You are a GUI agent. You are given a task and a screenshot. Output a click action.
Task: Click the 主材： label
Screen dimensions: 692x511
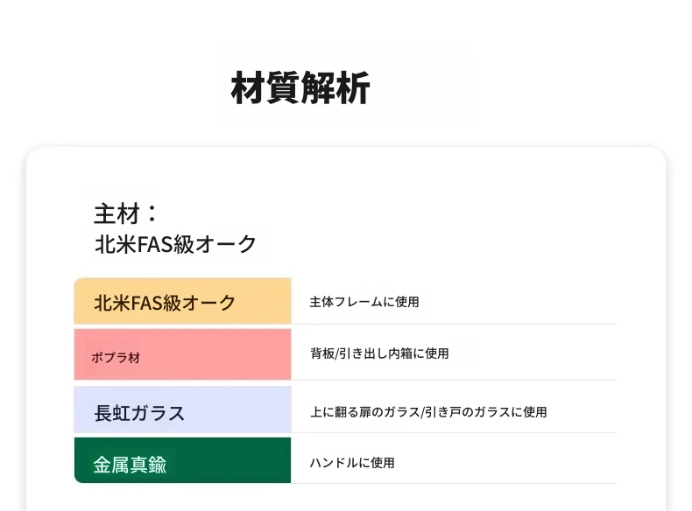click(x=127, y=213)
